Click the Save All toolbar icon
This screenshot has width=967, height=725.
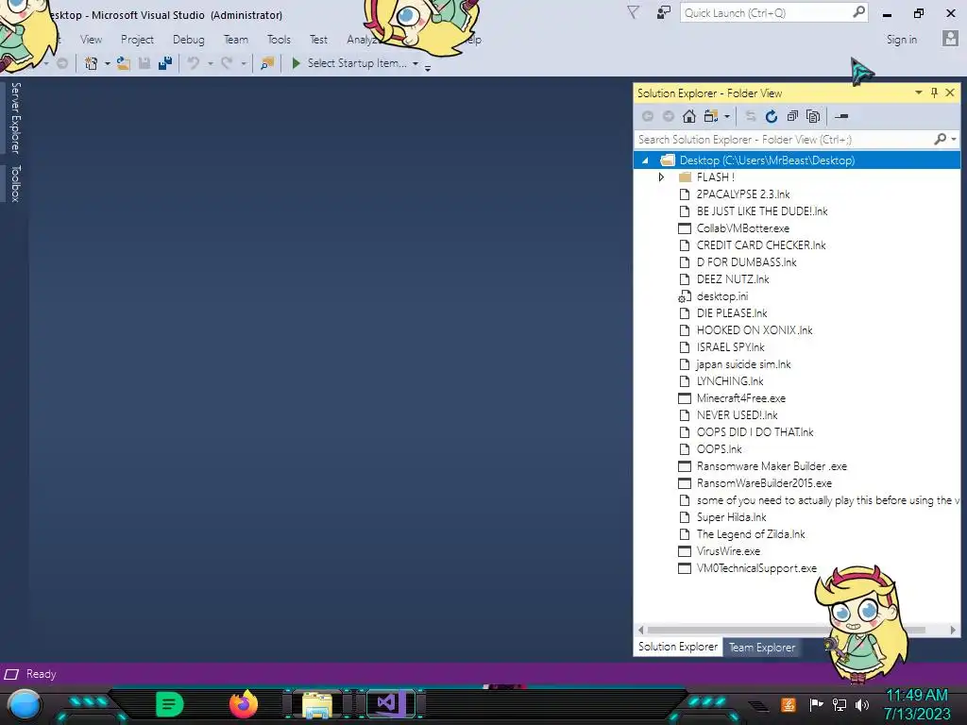pyautogui.click(x=164, y=63)
